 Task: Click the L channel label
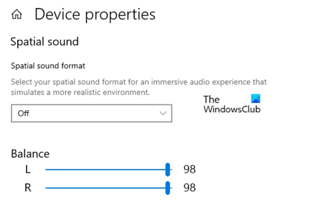click(28, 169)
